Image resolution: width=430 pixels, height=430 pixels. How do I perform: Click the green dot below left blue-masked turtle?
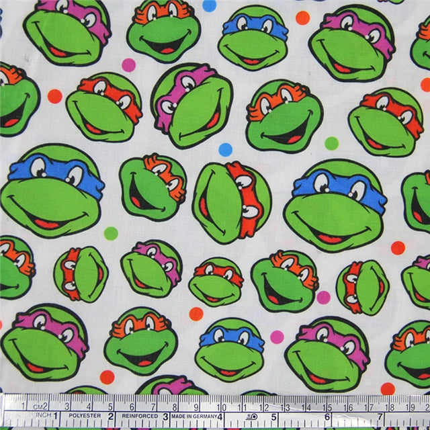pyautogui.click(x=111, y=233)
